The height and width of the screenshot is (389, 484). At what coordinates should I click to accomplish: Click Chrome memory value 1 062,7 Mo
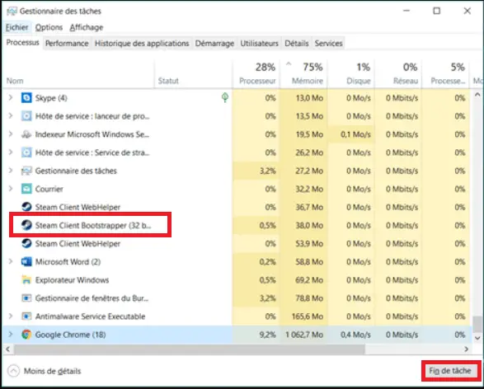coord(304,335)
